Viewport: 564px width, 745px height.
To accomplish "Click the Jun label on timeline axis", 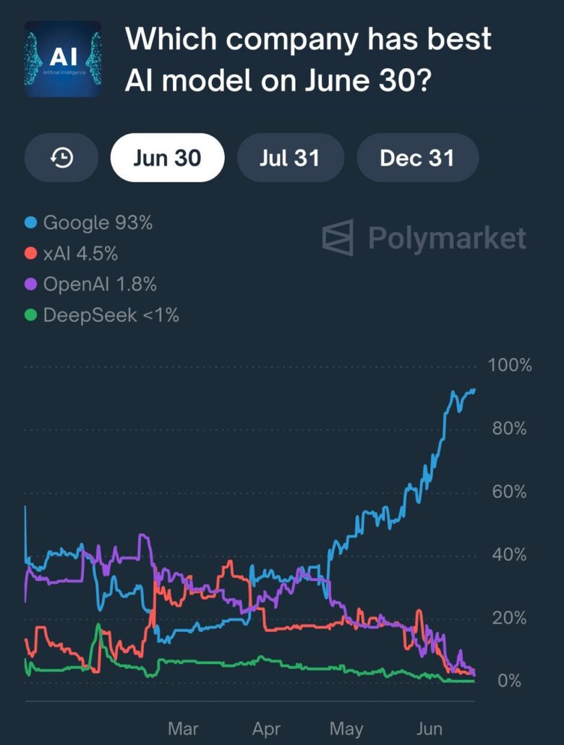I will (430, 728).
